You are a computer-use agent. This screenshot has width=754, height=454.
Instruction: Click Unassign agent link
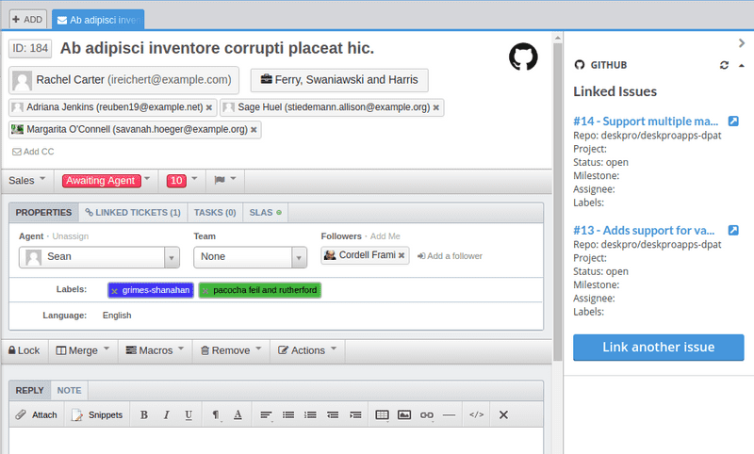[70, 236]
